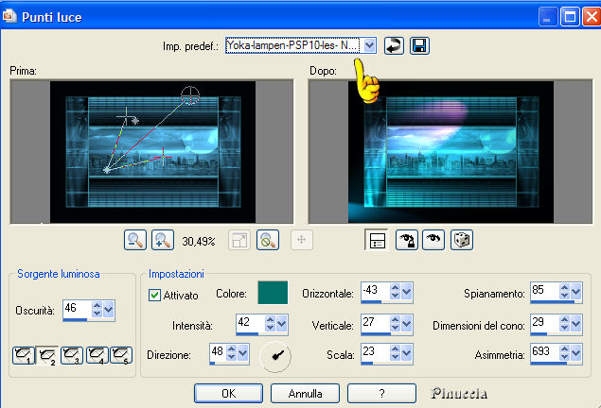
Task: Click the Orizzontale field showing -43
Action: [x=375, y=291]
